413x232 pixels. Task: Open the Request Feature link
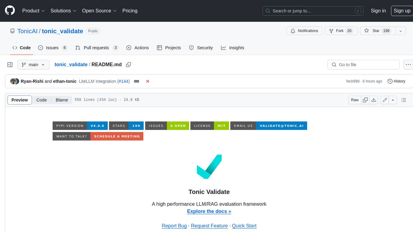click(x=209, y=226)
